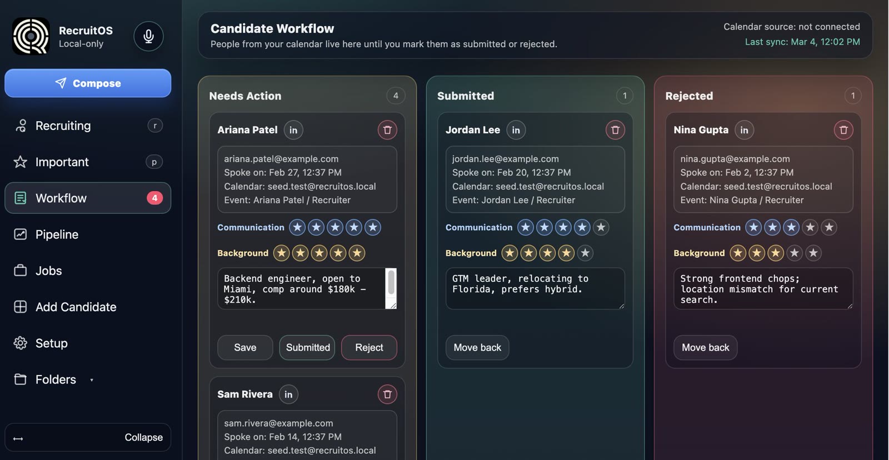Set Jordan Lee Communication to second star
The width and height of the screenshot is (889, 460).
pos(545,227)
